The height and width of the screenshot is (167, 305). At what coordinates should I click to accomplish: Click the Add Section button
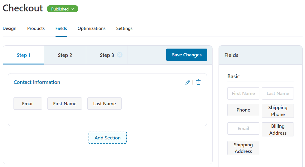point(107,138)
